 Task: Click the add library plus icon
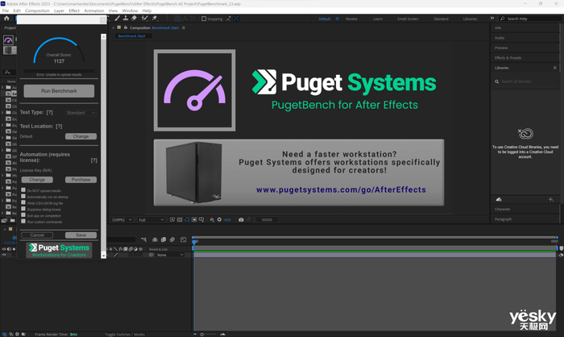(x=550, y=199)
